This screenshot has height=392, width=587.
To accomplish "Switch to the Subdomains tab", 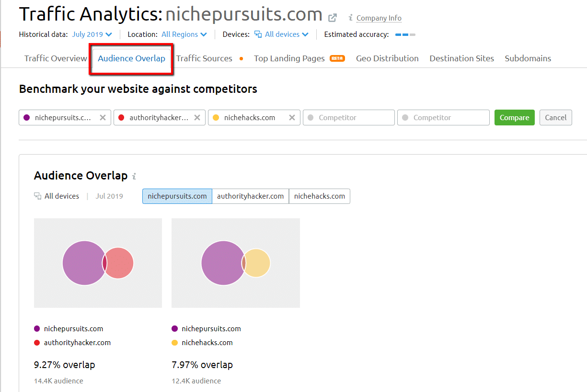I will coord(528,58).
